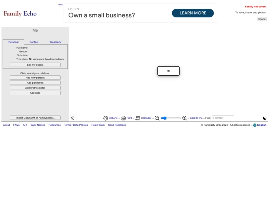Adjust the tree zoom slider
270x203 pixels.
171,118
